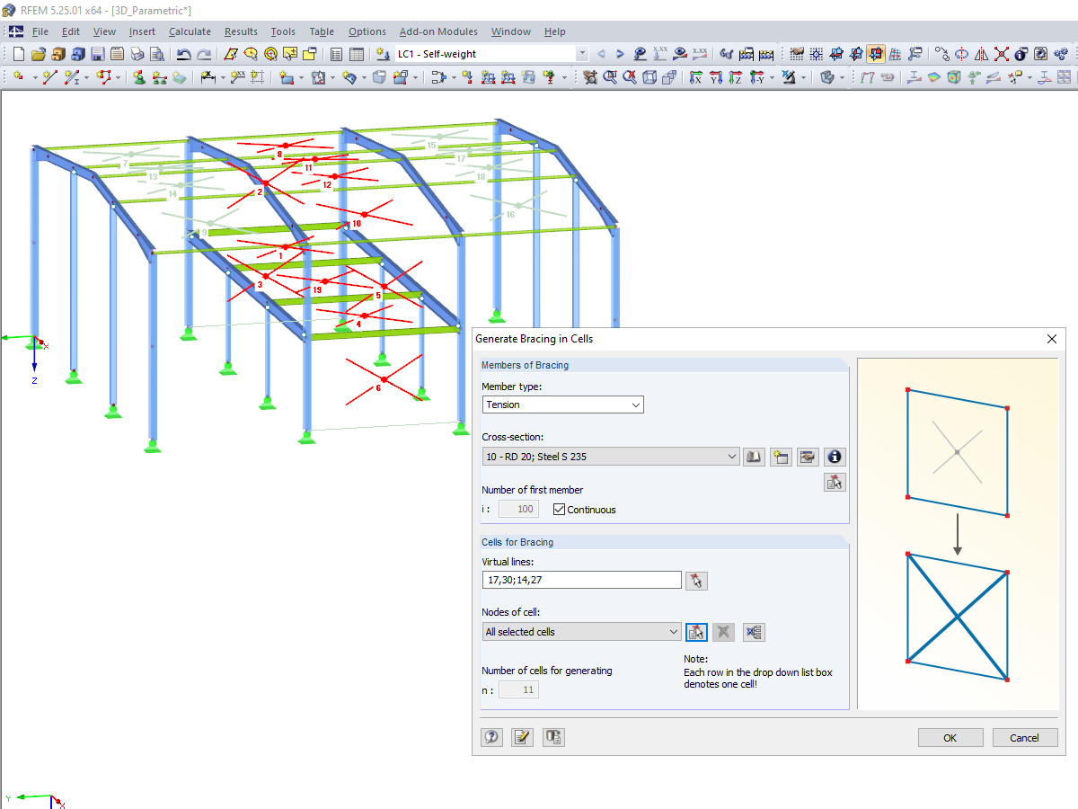Create a new cross-section via the new icon
Image resolution: width=1078 pixels, height=809 pixels.
click(781, 457)
